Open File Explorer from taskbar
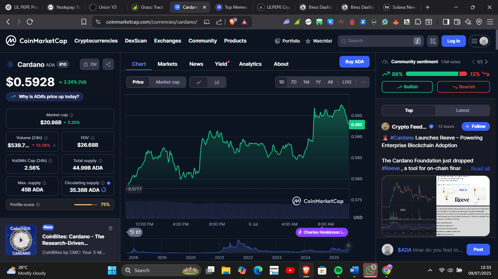 click(x=226, y=270)
